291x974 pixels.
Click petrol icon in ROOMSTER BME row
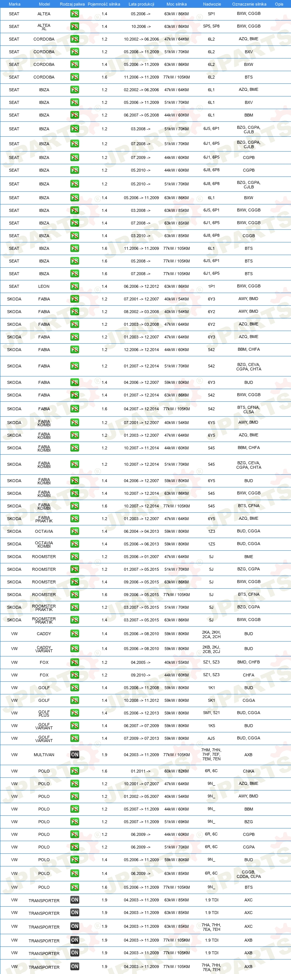(74, 557)
